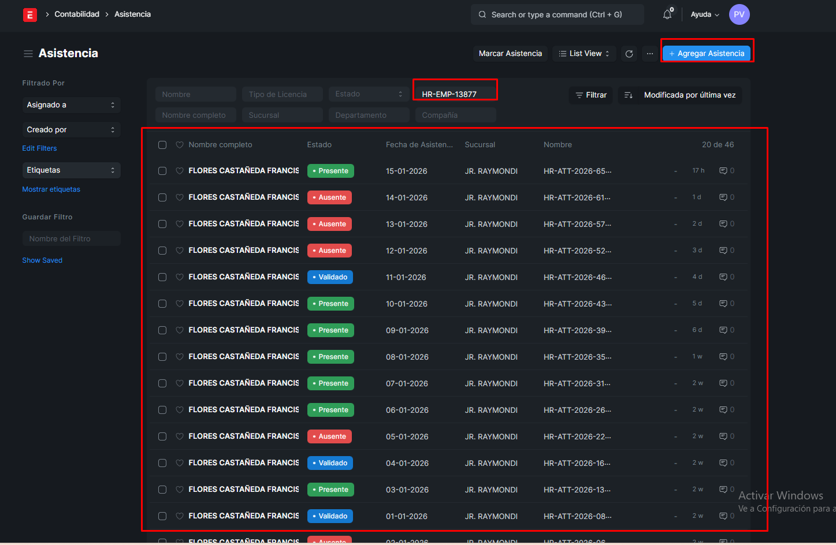Click the sort direction icon beside Modificada
836x545 pixels.
(x=629, y=95)
